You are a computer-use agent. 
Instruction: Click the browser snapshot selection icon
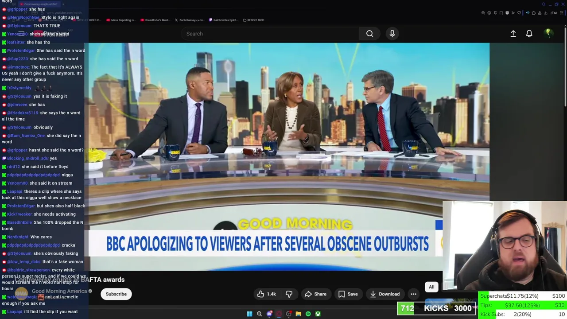pyautogui.click(x=501, y=13)
